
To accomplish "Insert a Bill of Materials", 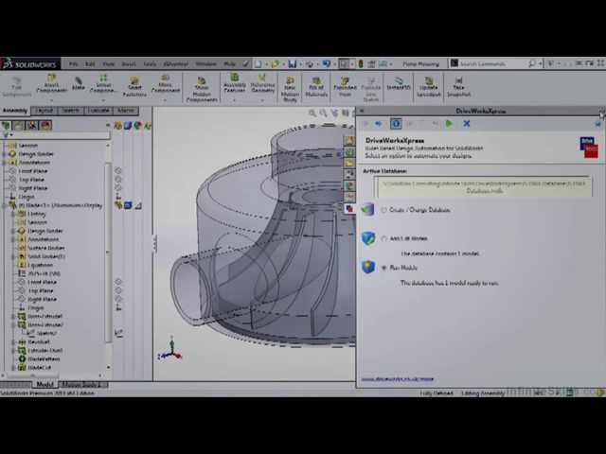I will tap(316, 86).
